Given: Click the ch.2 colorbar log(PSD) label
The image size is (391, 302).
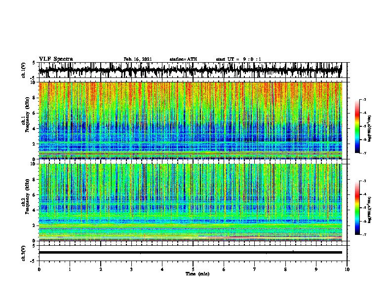Looking at the screenshot, I should 370,210.
